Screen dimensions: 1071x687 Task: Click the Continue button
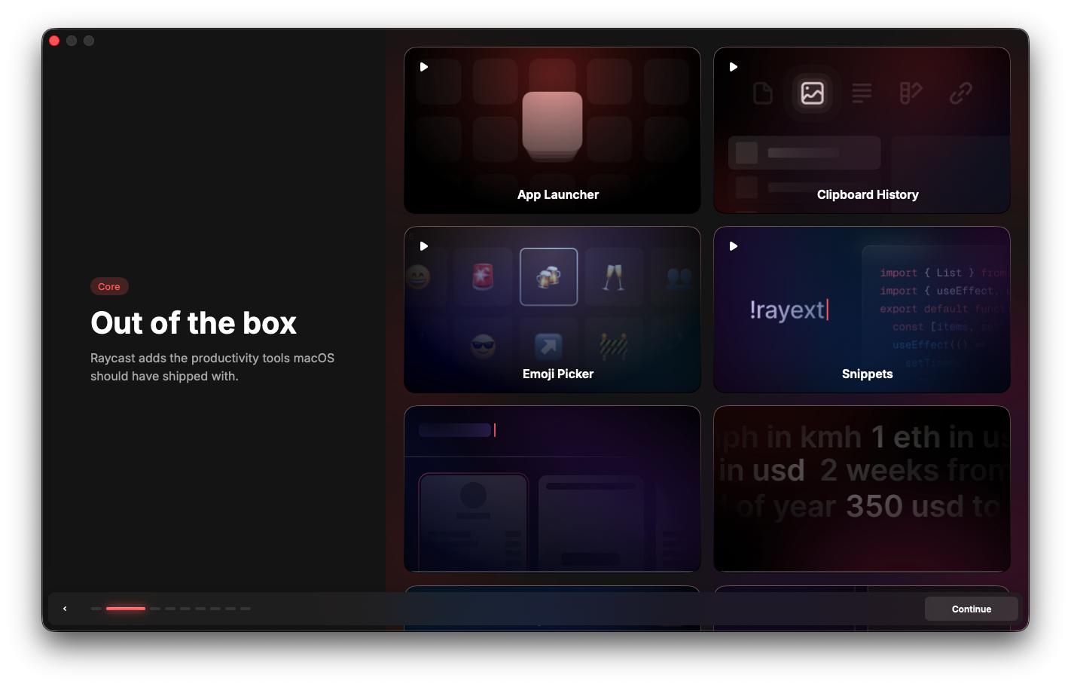coord(971,609)
